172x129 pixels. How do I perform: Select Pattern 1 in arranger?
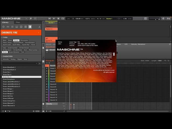(51, 26)
